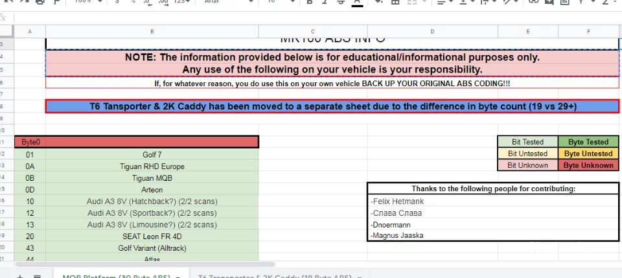Viewport: 622px width, 278px height.
Task: Select the -Слава Слава cell
Action: [493, 213]
